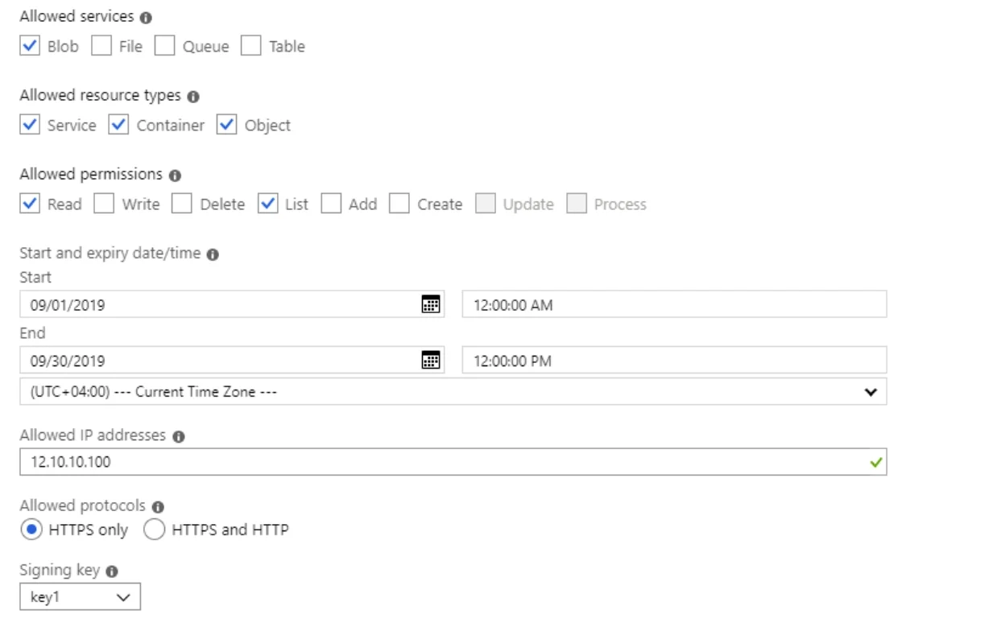Click info icon next to Allowed services

[x=146, y=18]
